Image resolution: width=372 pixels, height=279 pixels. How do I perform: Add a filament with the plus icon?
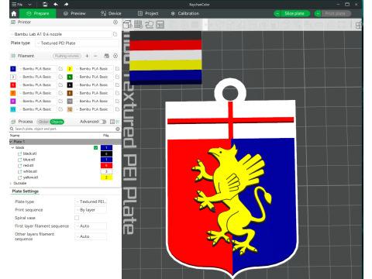coord(87,56)
